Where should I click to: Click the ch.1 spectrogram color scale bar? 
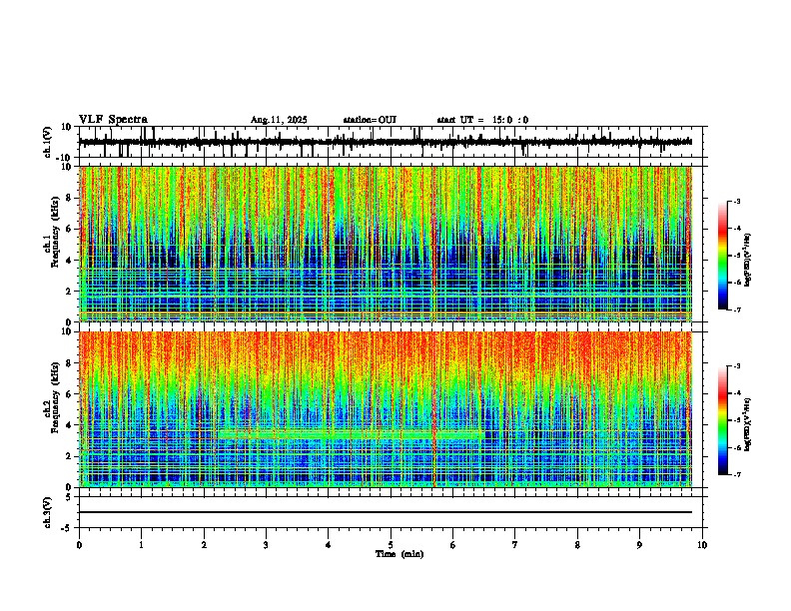point(723,256)
